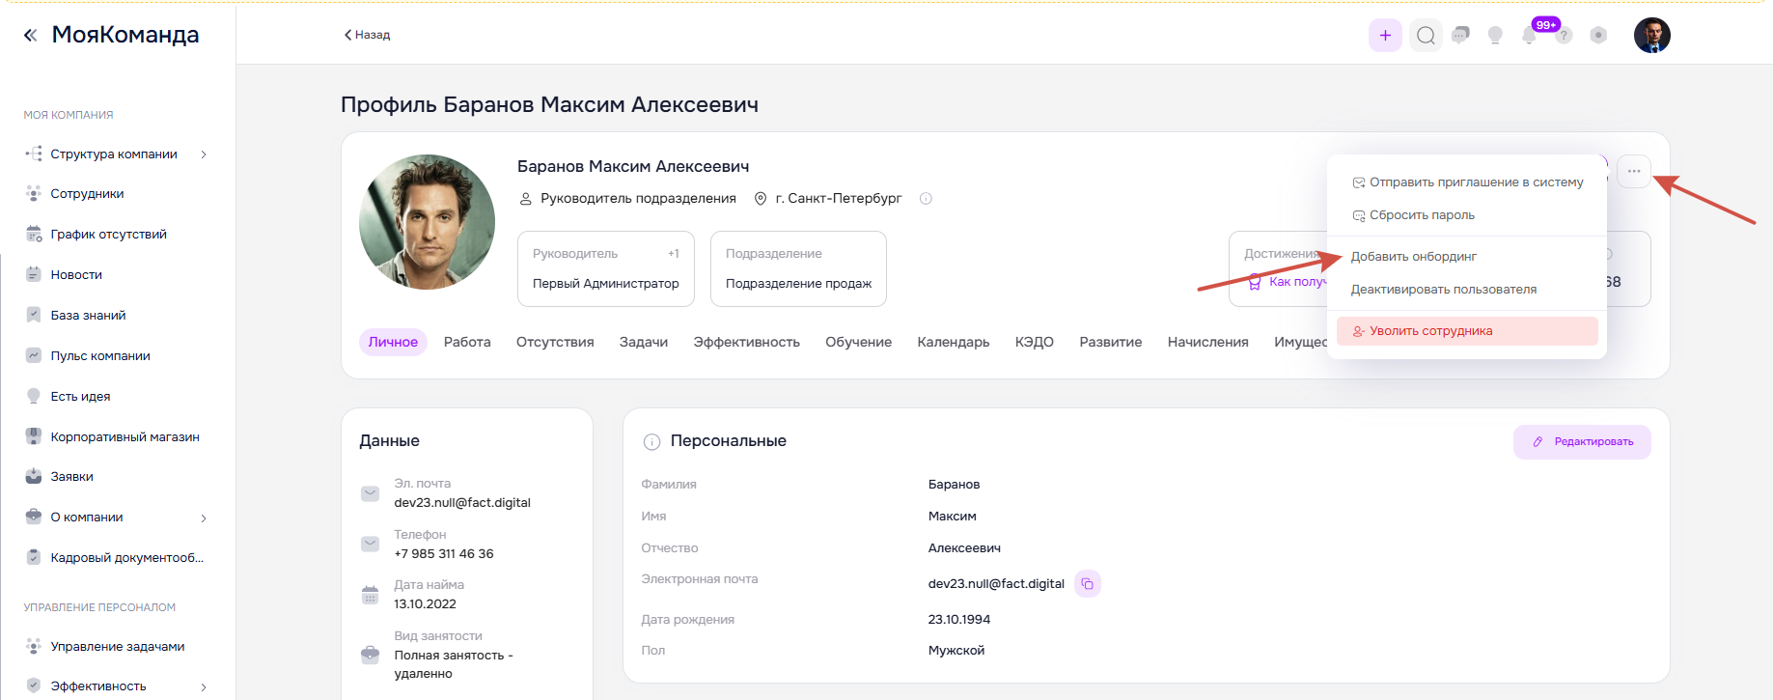Click the Мужской gender value
The height and width of the screenshot is (700, 1773).
point(956,651)
